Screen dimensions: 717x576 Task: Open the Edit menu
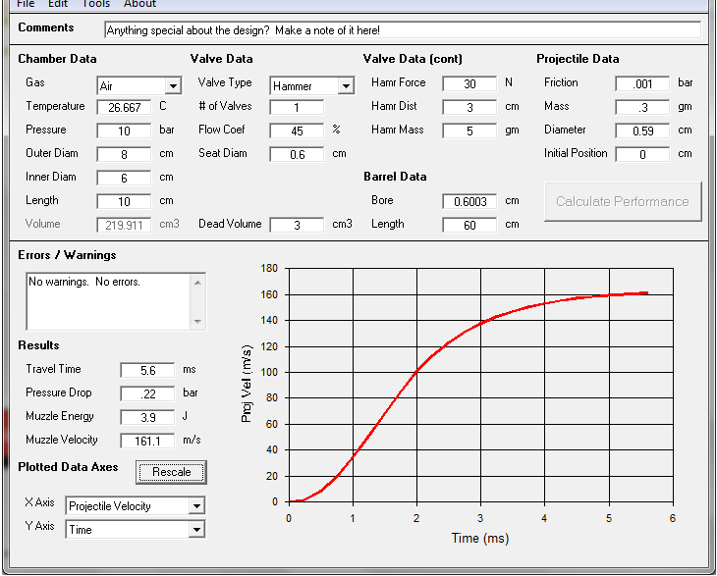tap(58, 4)
